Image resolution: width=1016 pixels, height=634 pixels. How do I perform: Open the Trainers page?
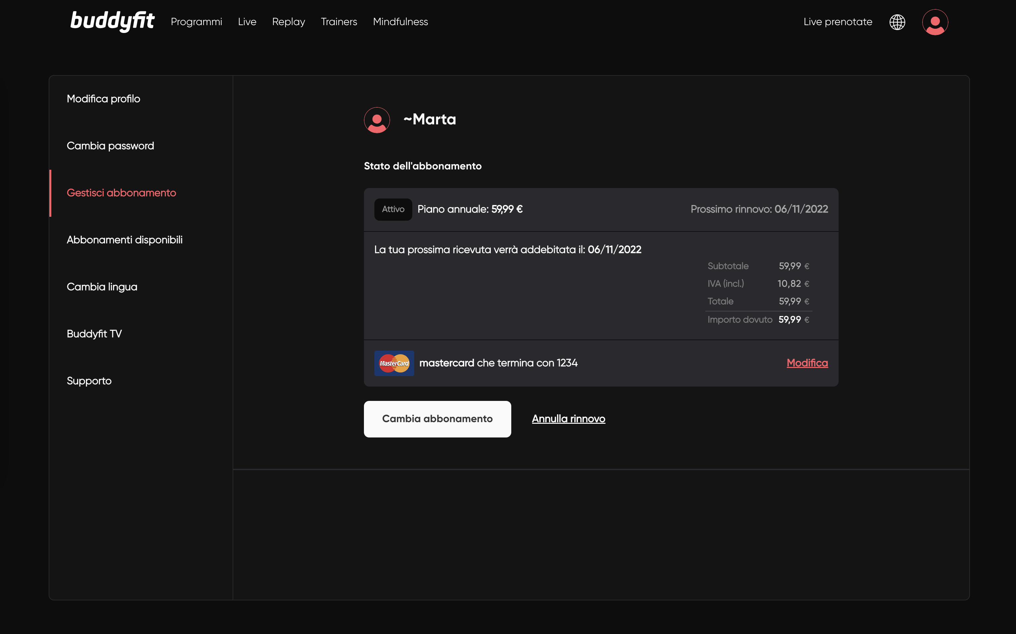339,22
